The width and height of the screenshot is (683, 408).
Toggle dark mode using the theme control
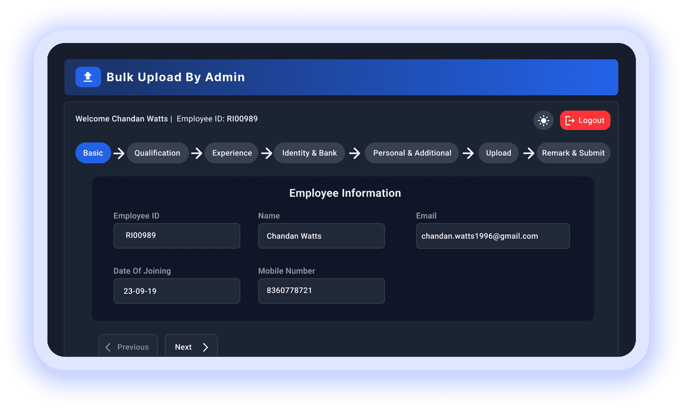[x=544, y=120]
